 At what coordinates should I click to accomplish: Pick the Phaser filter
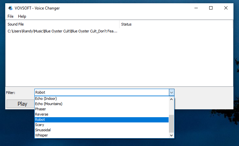coord(102,109)
